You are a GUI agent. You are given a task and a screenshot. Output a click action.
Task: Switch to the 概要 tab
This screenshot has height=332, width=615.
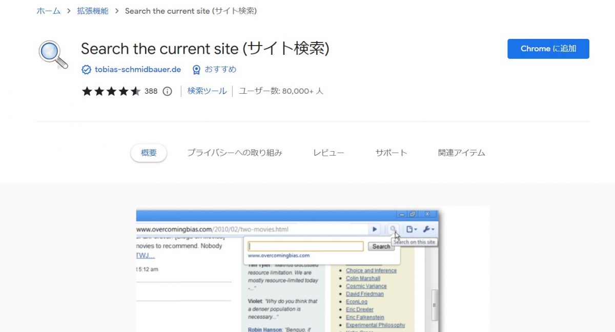(149, 152)
